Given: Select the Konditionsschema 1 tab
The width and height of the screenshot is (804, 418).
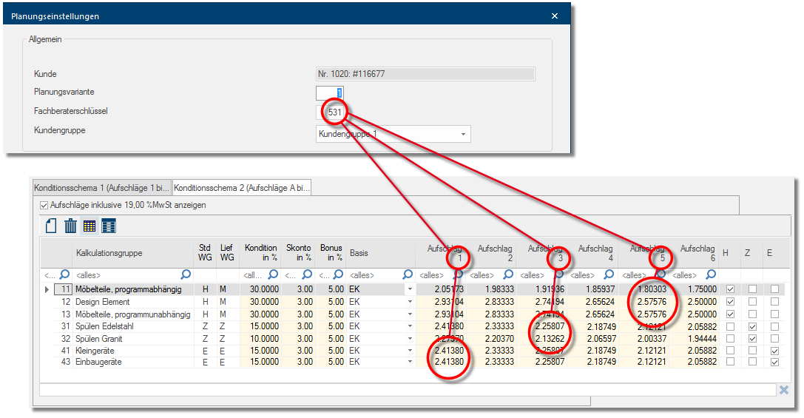Looking at the screenshot, I should pos(102,188).
